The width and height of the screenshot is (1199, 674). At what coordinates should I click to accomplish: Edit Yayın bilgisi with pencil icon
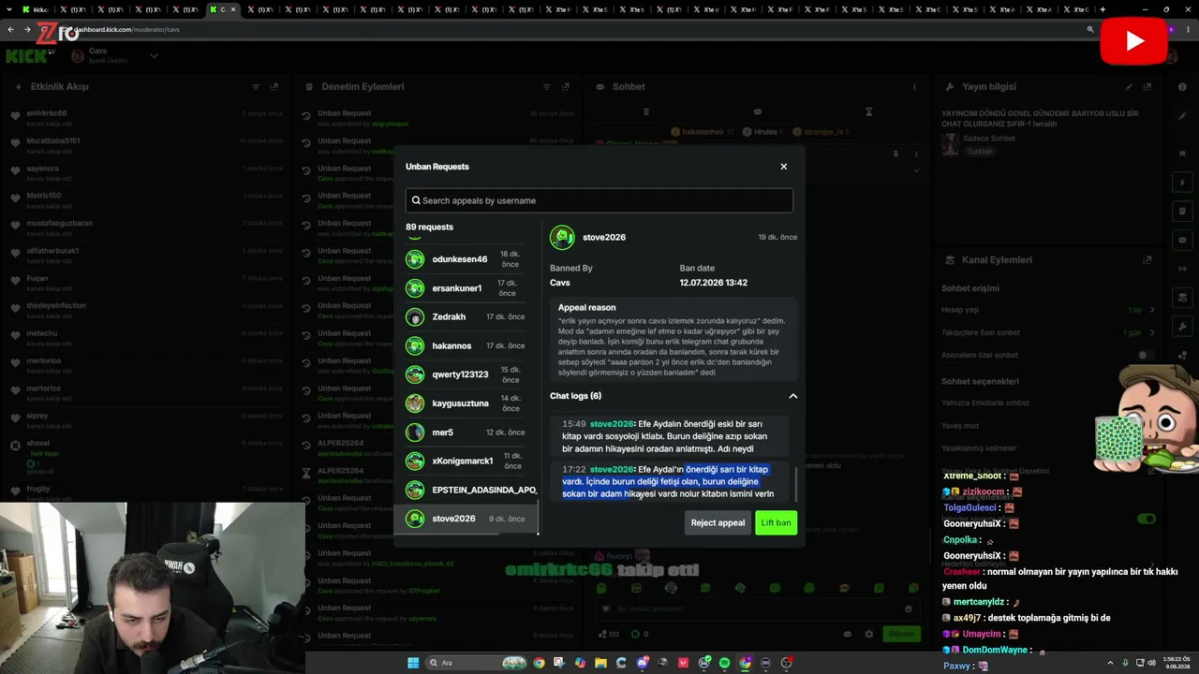click(1129, 87)
